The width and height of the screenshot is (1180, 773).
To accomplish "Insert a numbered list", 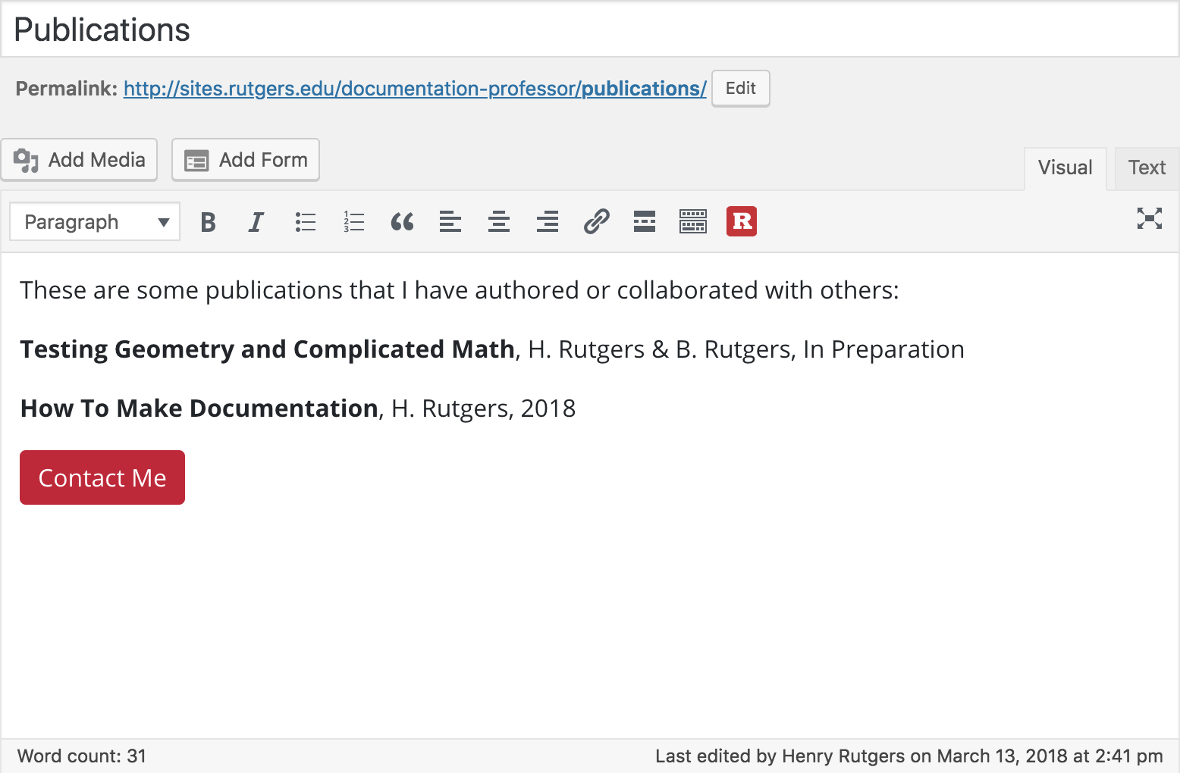I will pos(353,222).
